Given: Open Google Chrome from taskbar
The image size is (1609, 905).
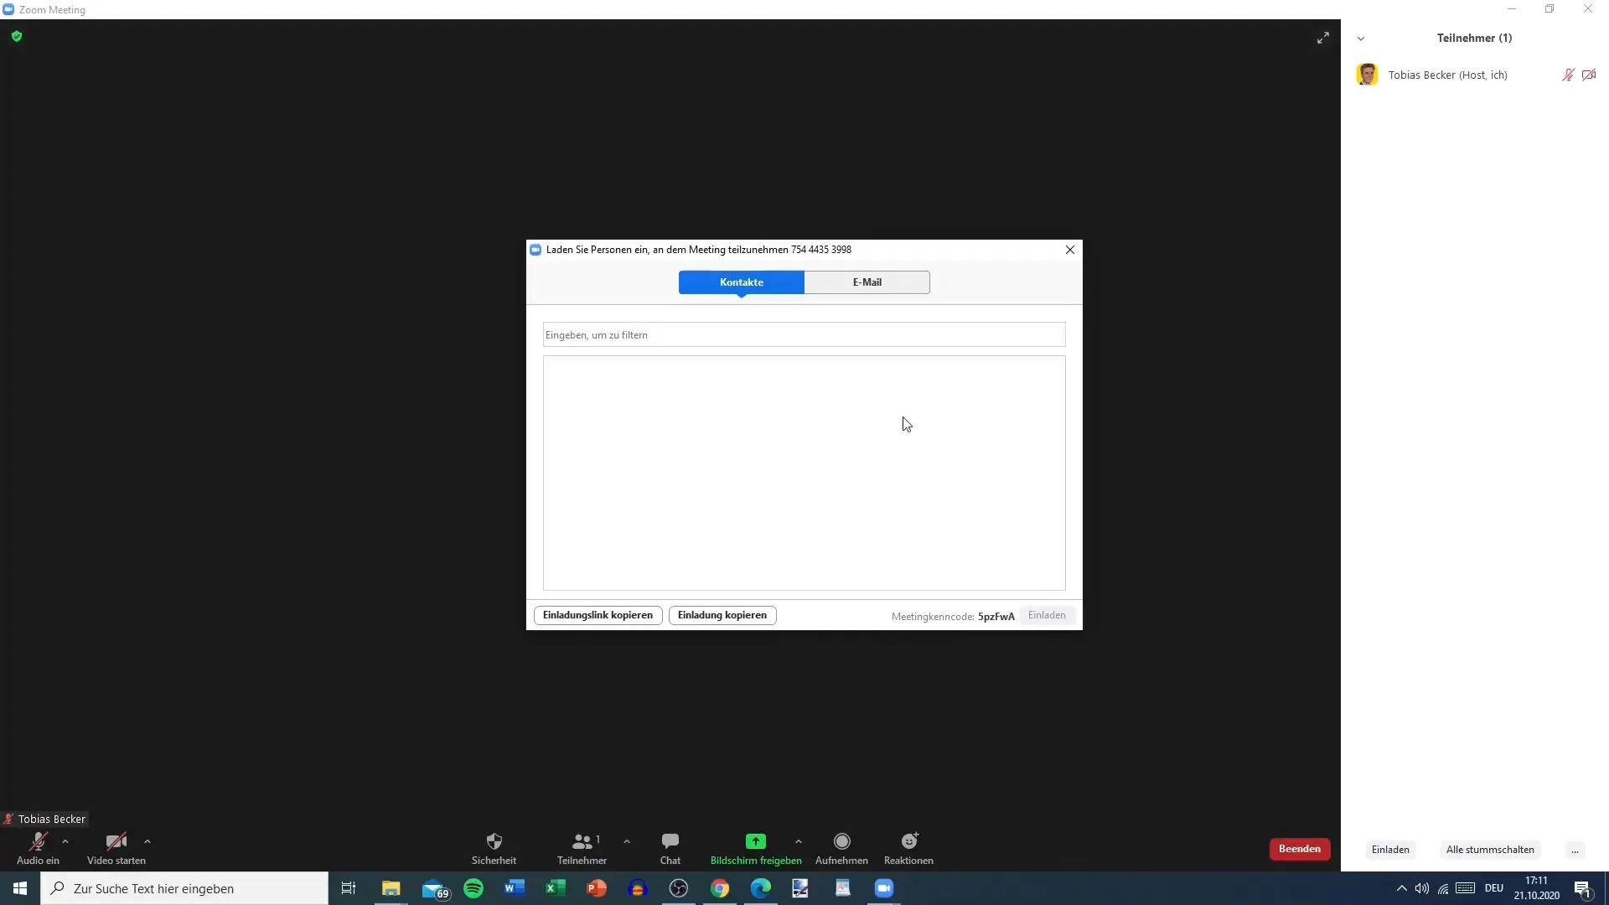Looking at the screenshot, I should click(720, 888).
